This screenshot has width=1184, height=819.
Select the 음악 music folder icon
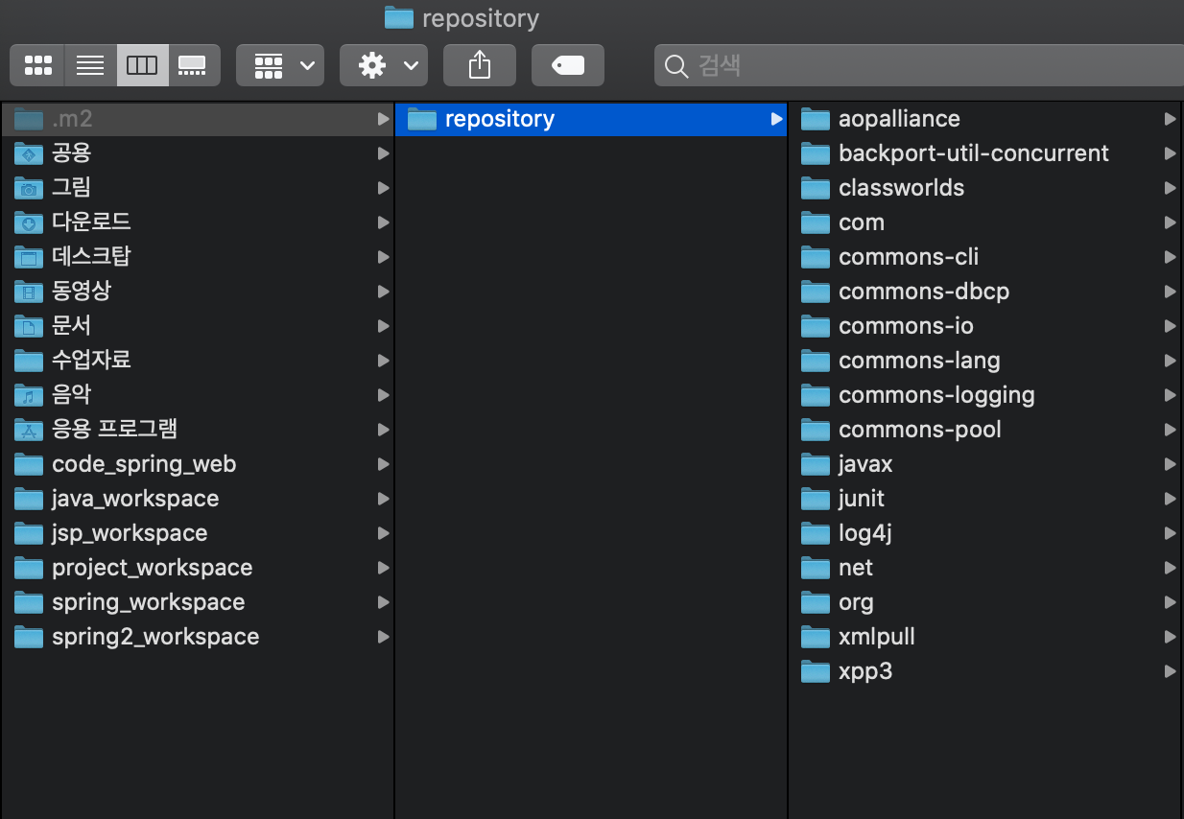coord(29,395)
